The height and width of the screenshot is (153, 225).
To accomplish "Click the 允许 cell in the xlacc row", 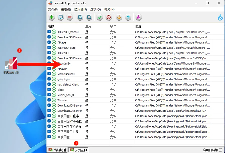I will (113, 90).
